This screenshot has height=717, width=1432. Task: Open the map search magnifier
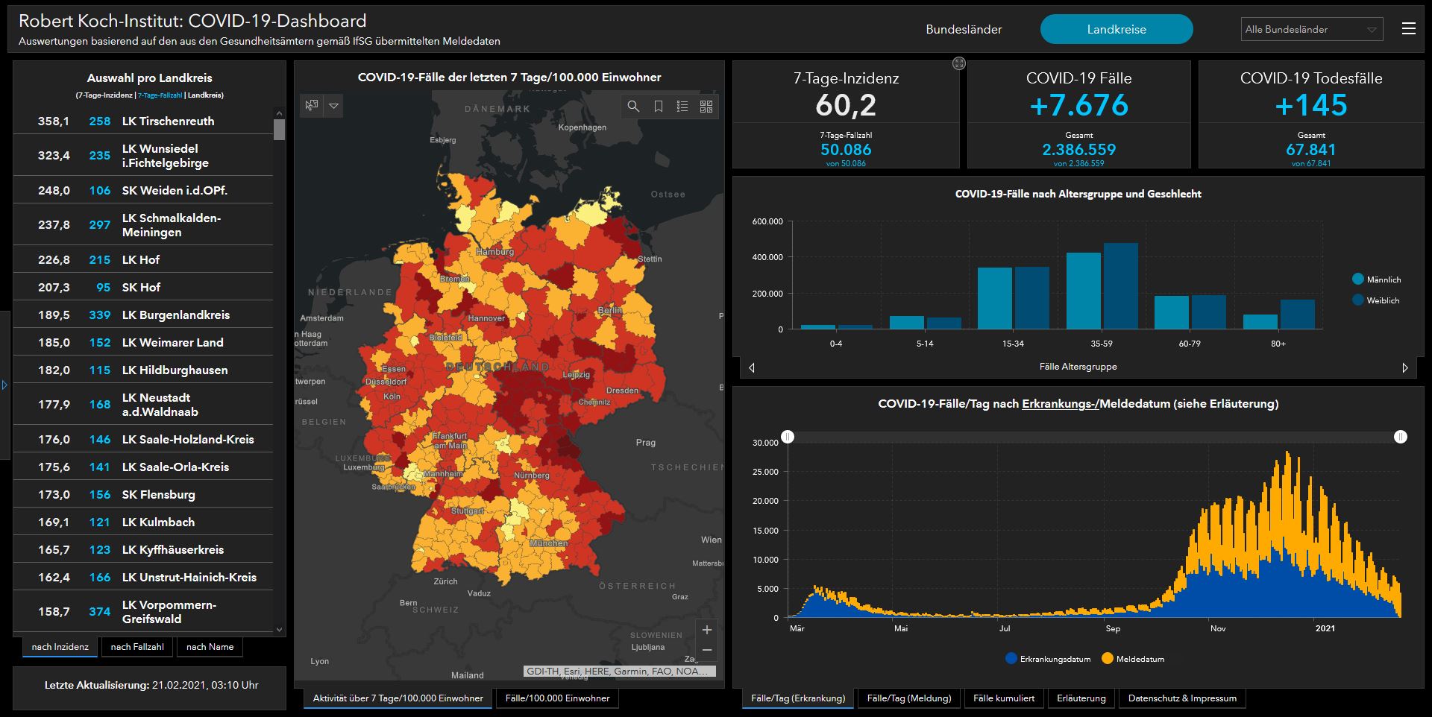tap(633, 107)
